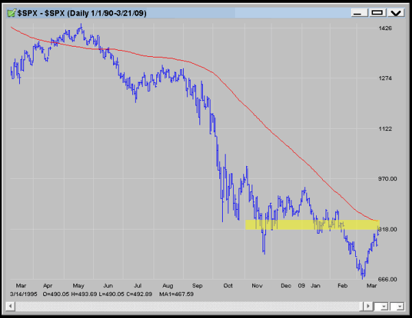Click the 970.00 price axis label

387,179
